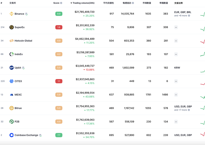The image size is (205, 145).
Task: Click the Upbit logo icon
Action: click(11, 68)
